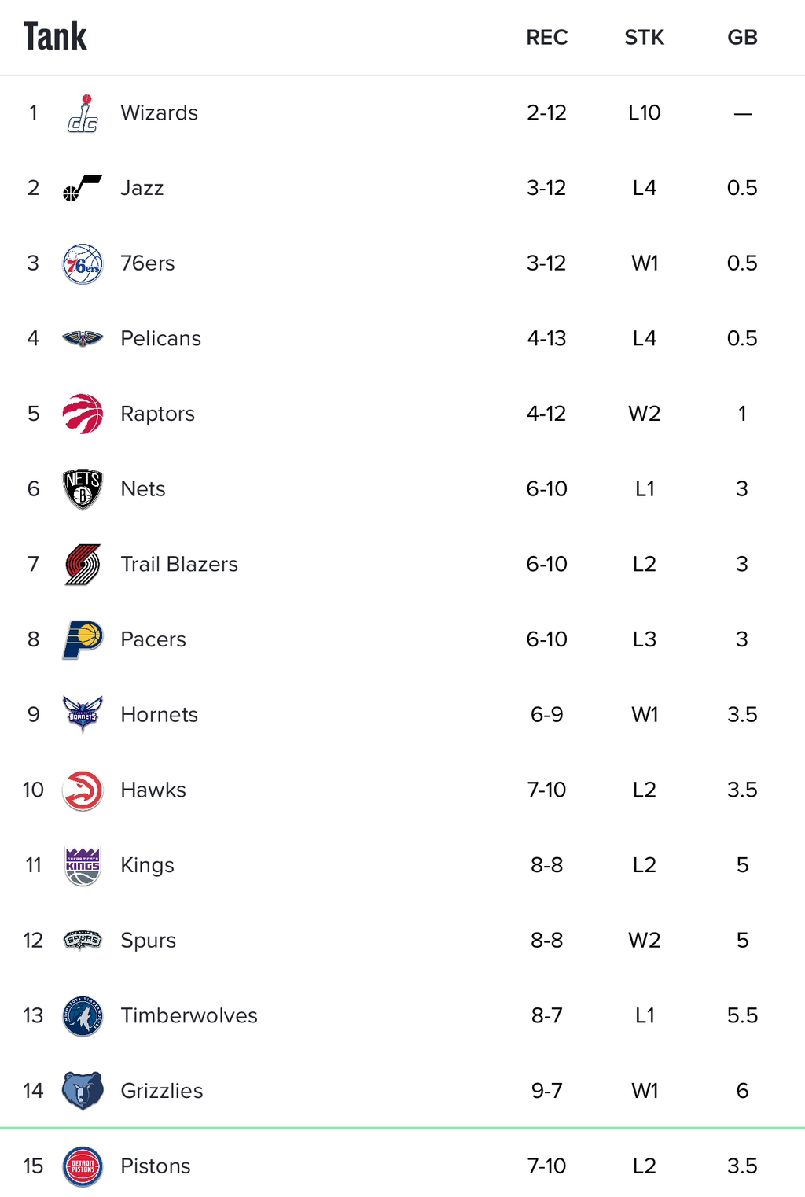Click the Pacers logo icon
Screen dimensions: 805x1197
pyautogui.click(x=83, y=639)
